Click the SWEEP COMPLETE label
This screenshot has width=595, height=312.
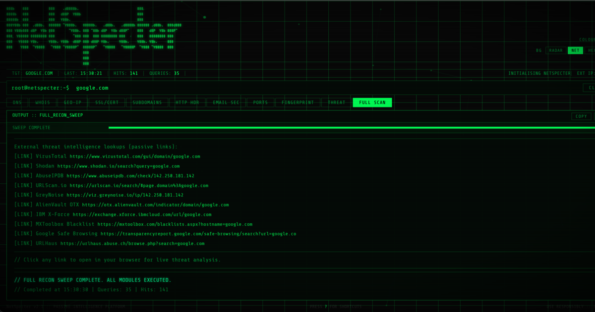pos(31,128)
